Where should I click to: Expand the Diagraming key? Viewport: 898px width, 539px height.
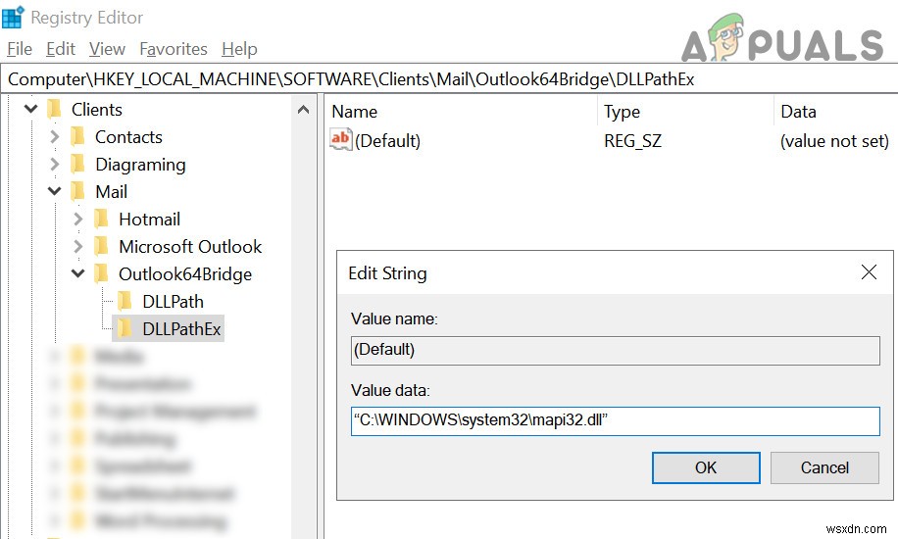point(54,164)
